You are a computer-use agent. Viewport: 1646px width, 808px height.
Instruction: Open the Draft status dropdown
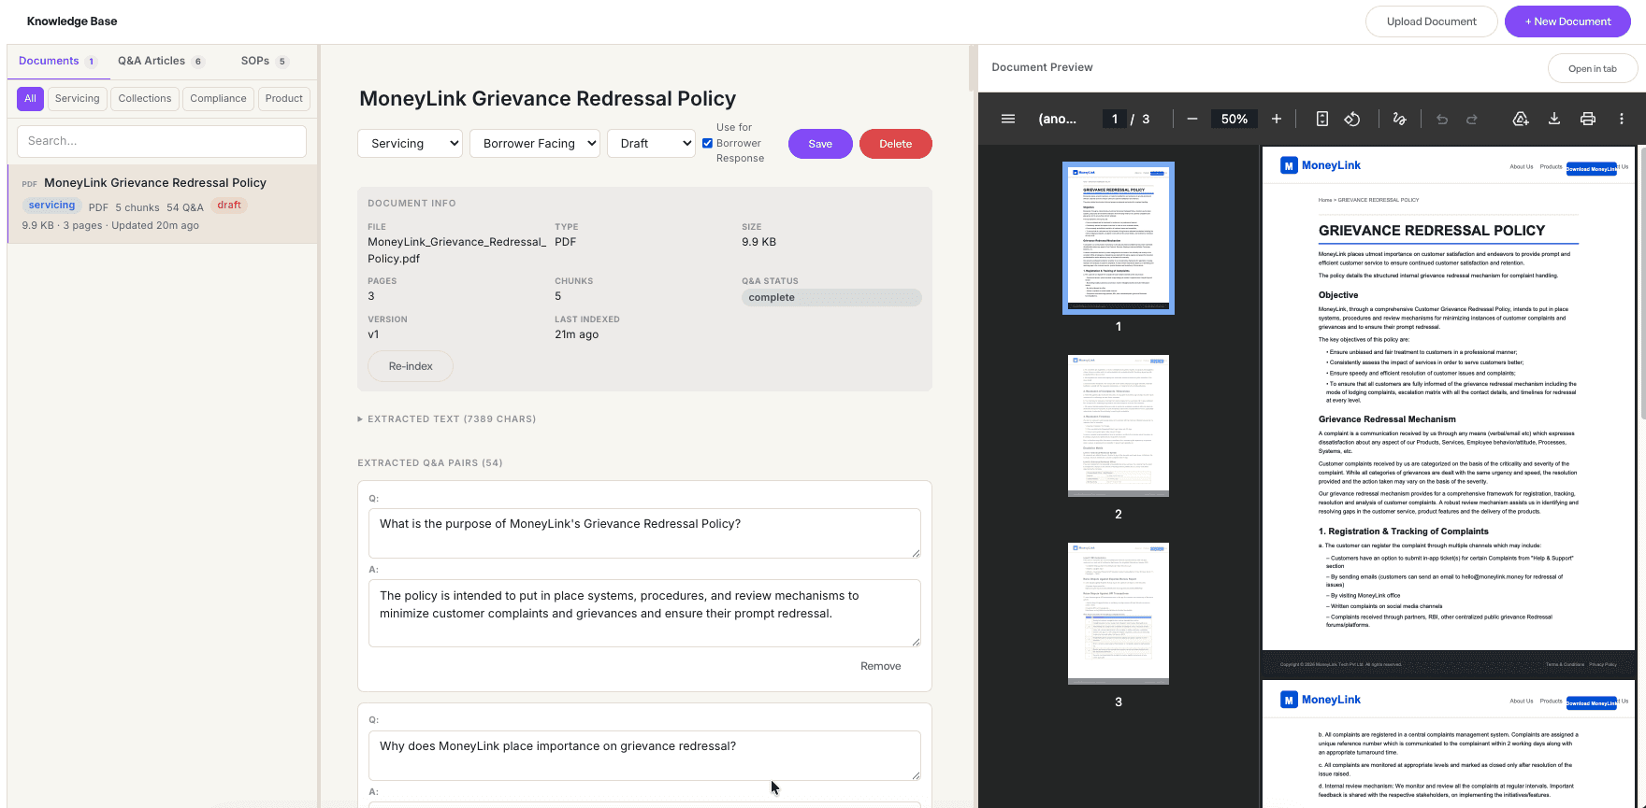tap(652, 143)
